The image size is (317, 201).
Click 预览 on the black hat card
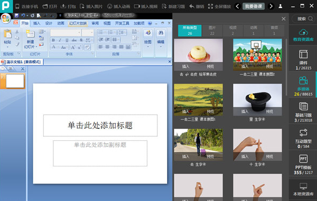270,111
